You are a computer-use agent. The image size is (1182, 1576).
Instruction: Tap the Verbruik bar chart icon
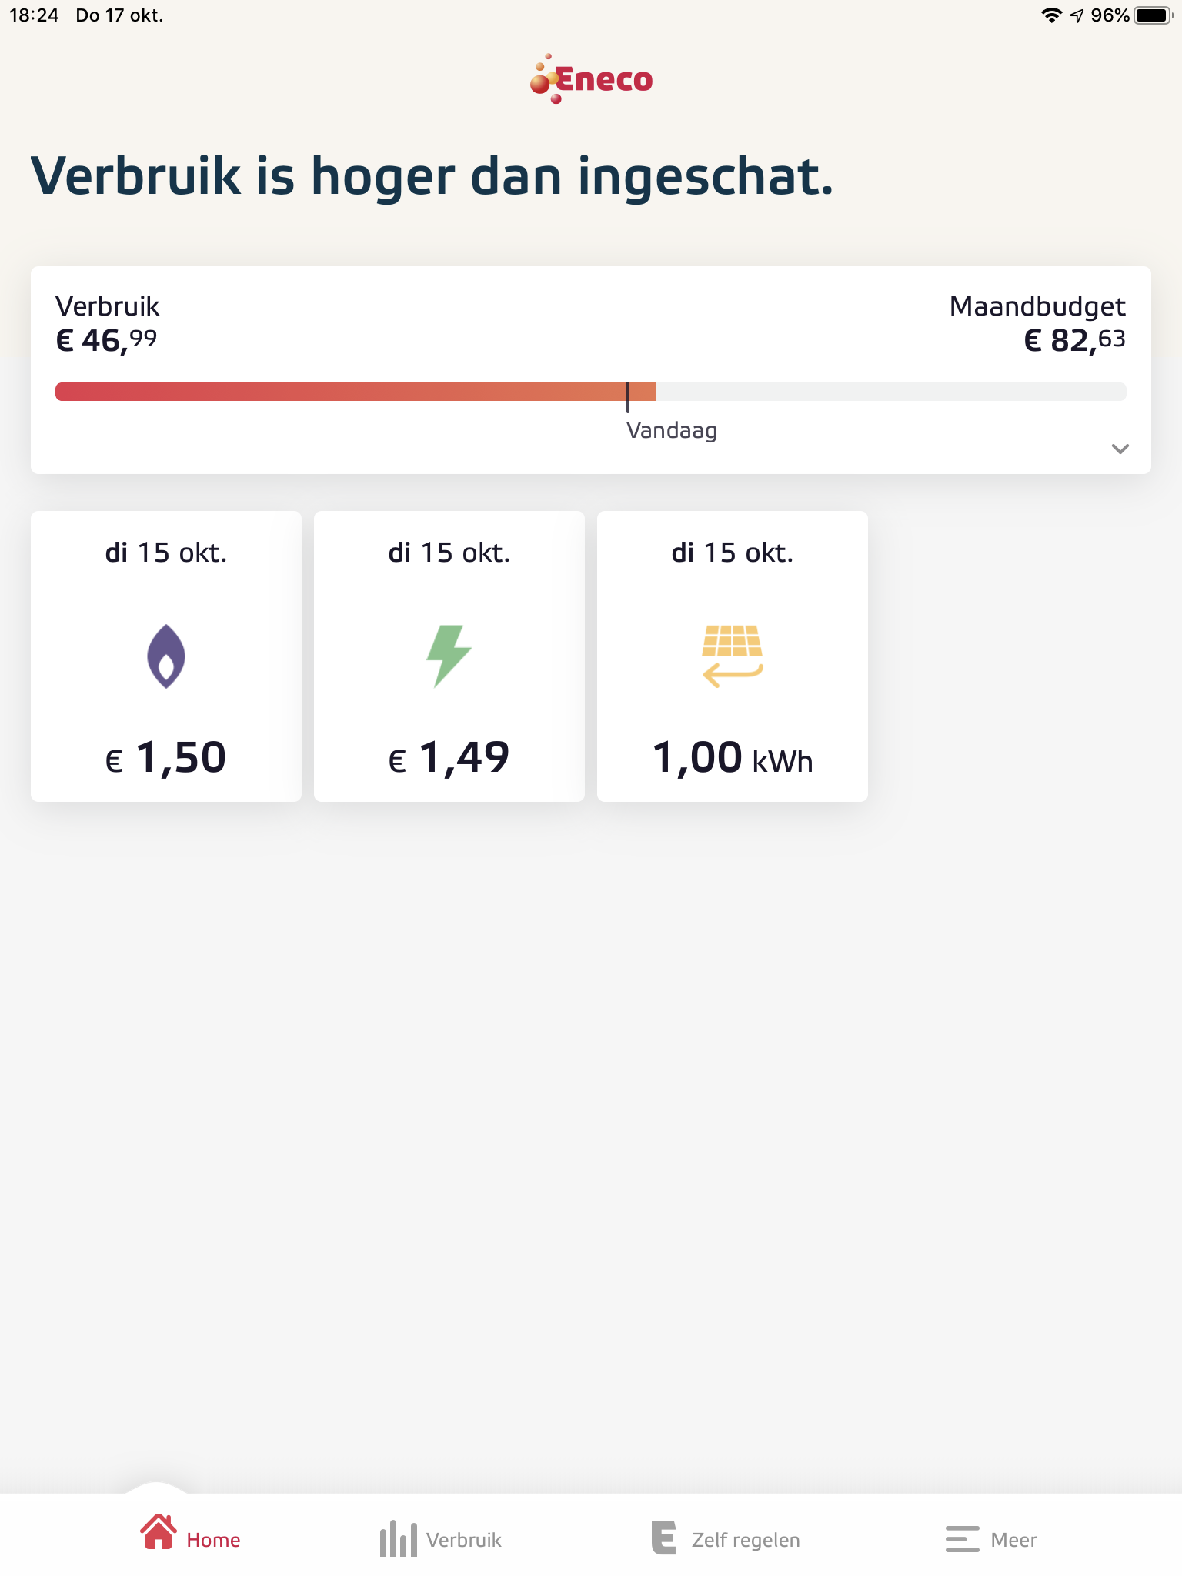(398, 1538)
